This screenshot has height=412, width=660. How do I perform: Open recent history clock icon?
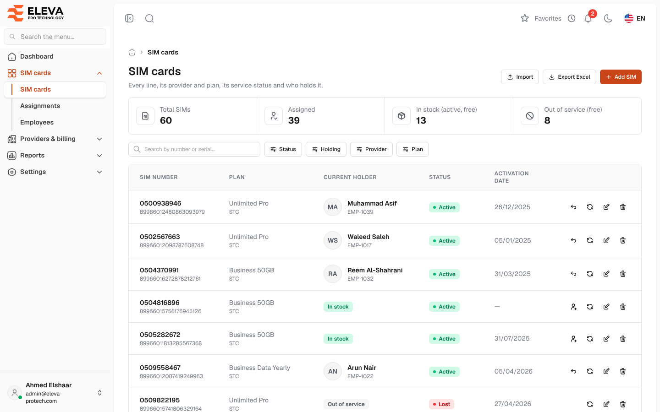(x=572, y=18)
